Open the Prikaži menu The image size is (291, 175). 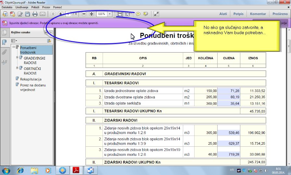point(35,7)
